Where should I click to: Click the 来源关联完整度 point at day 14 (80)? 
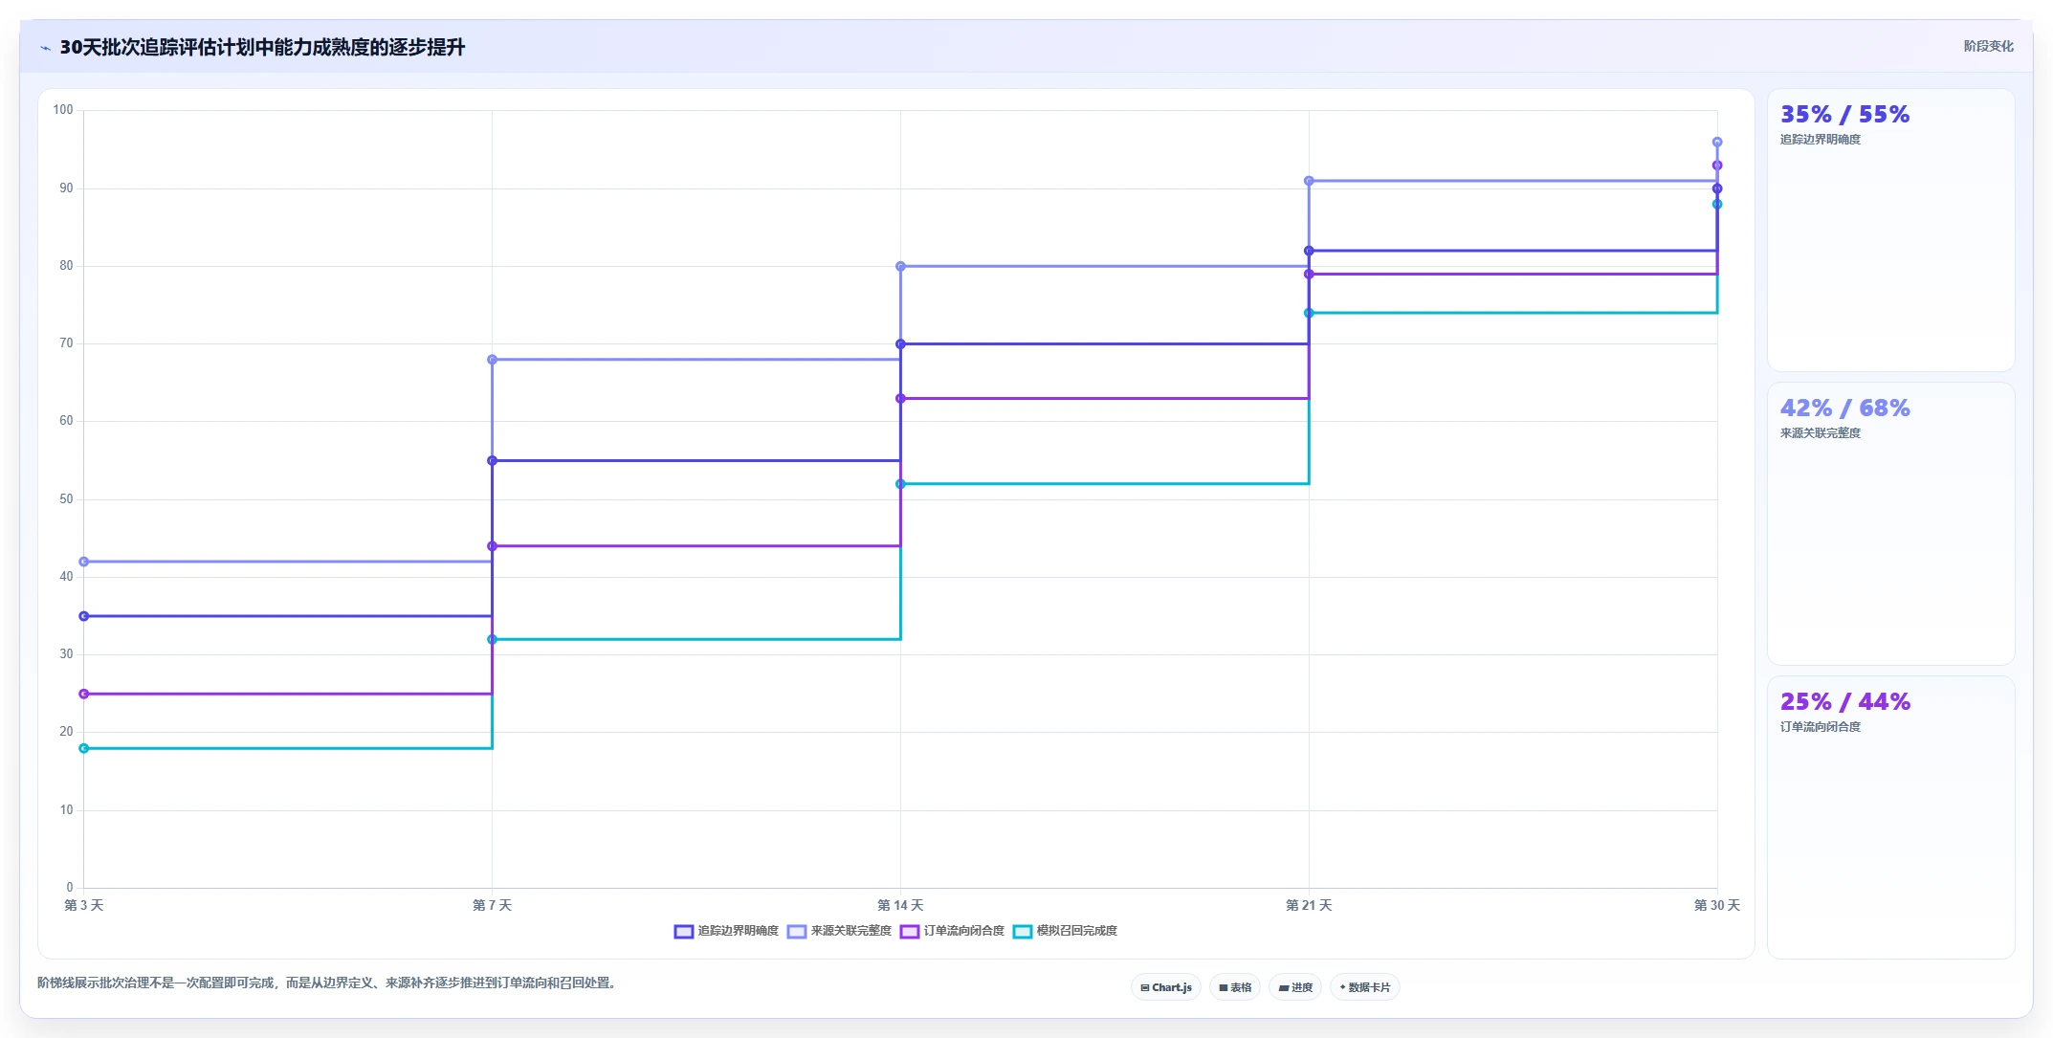900,266
